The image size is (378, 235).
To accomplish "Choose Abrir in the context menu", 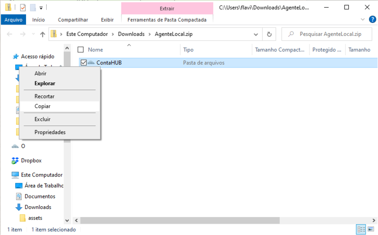I will click(60, 74).
